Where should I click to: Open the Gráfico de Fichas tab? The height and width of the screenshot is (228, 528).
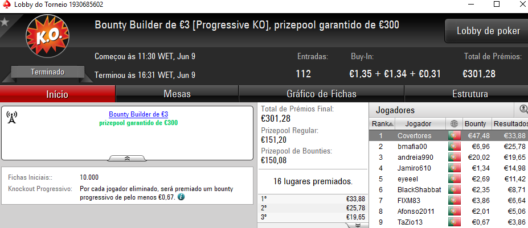[x=321, y=94]
